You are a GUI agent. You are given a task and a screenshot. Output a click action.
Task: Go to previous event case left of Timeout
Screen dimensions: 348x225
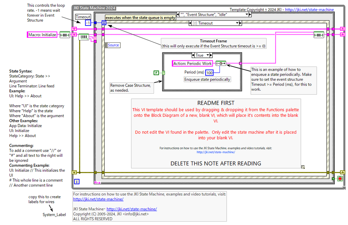(x=190, y=23)
